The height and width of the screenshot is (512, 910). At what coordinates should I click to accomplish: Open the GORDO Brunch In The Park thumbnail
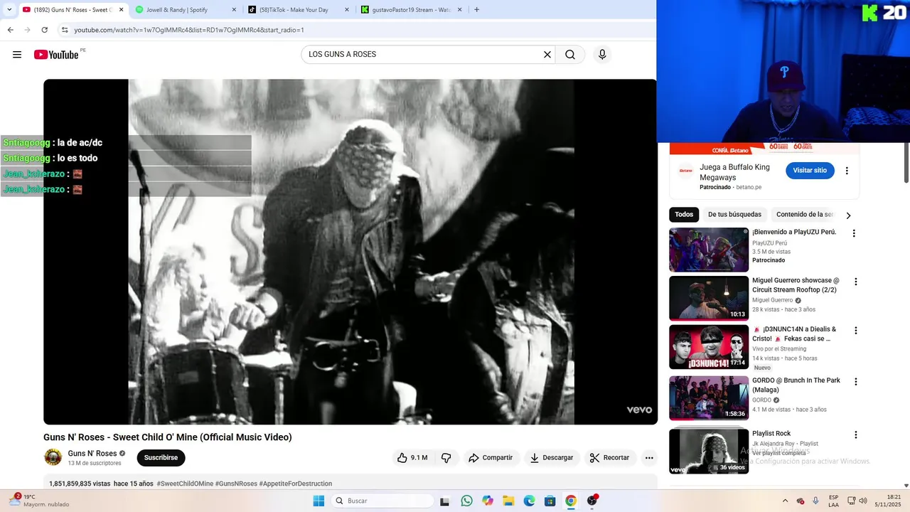709,398
